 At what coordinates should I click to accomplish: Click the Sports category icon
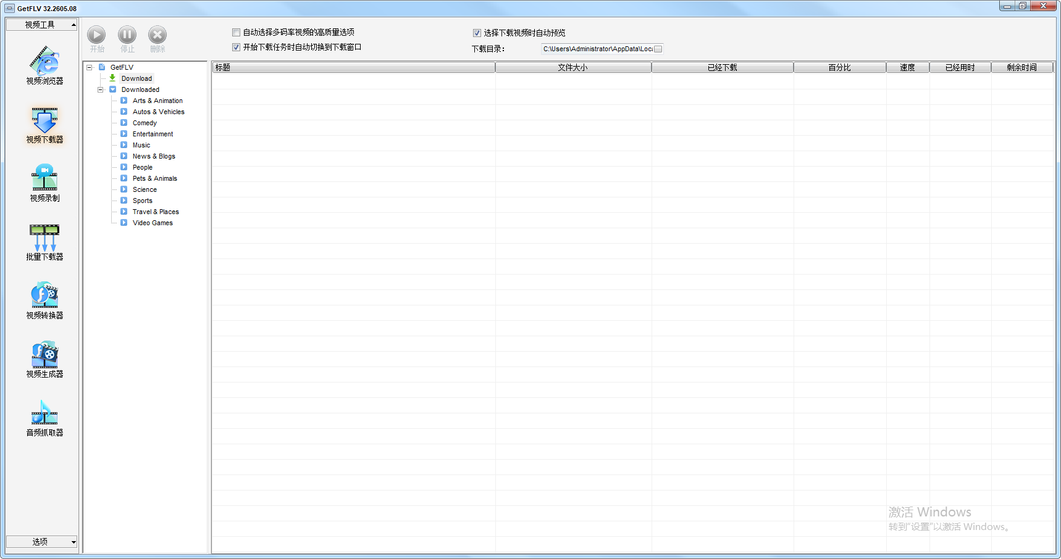(x=124, y=201)
